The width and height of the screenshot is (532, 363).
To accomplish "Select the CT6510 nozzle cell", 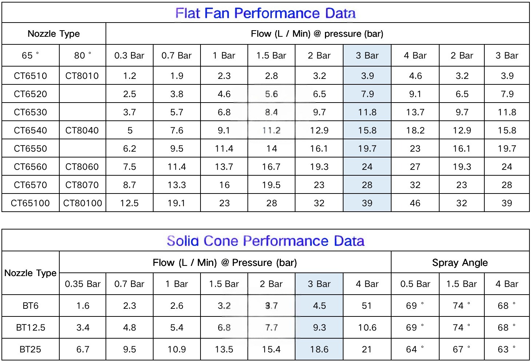I will click(x=31, y=76).
